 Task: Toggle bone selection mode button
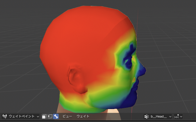(56, 116)
